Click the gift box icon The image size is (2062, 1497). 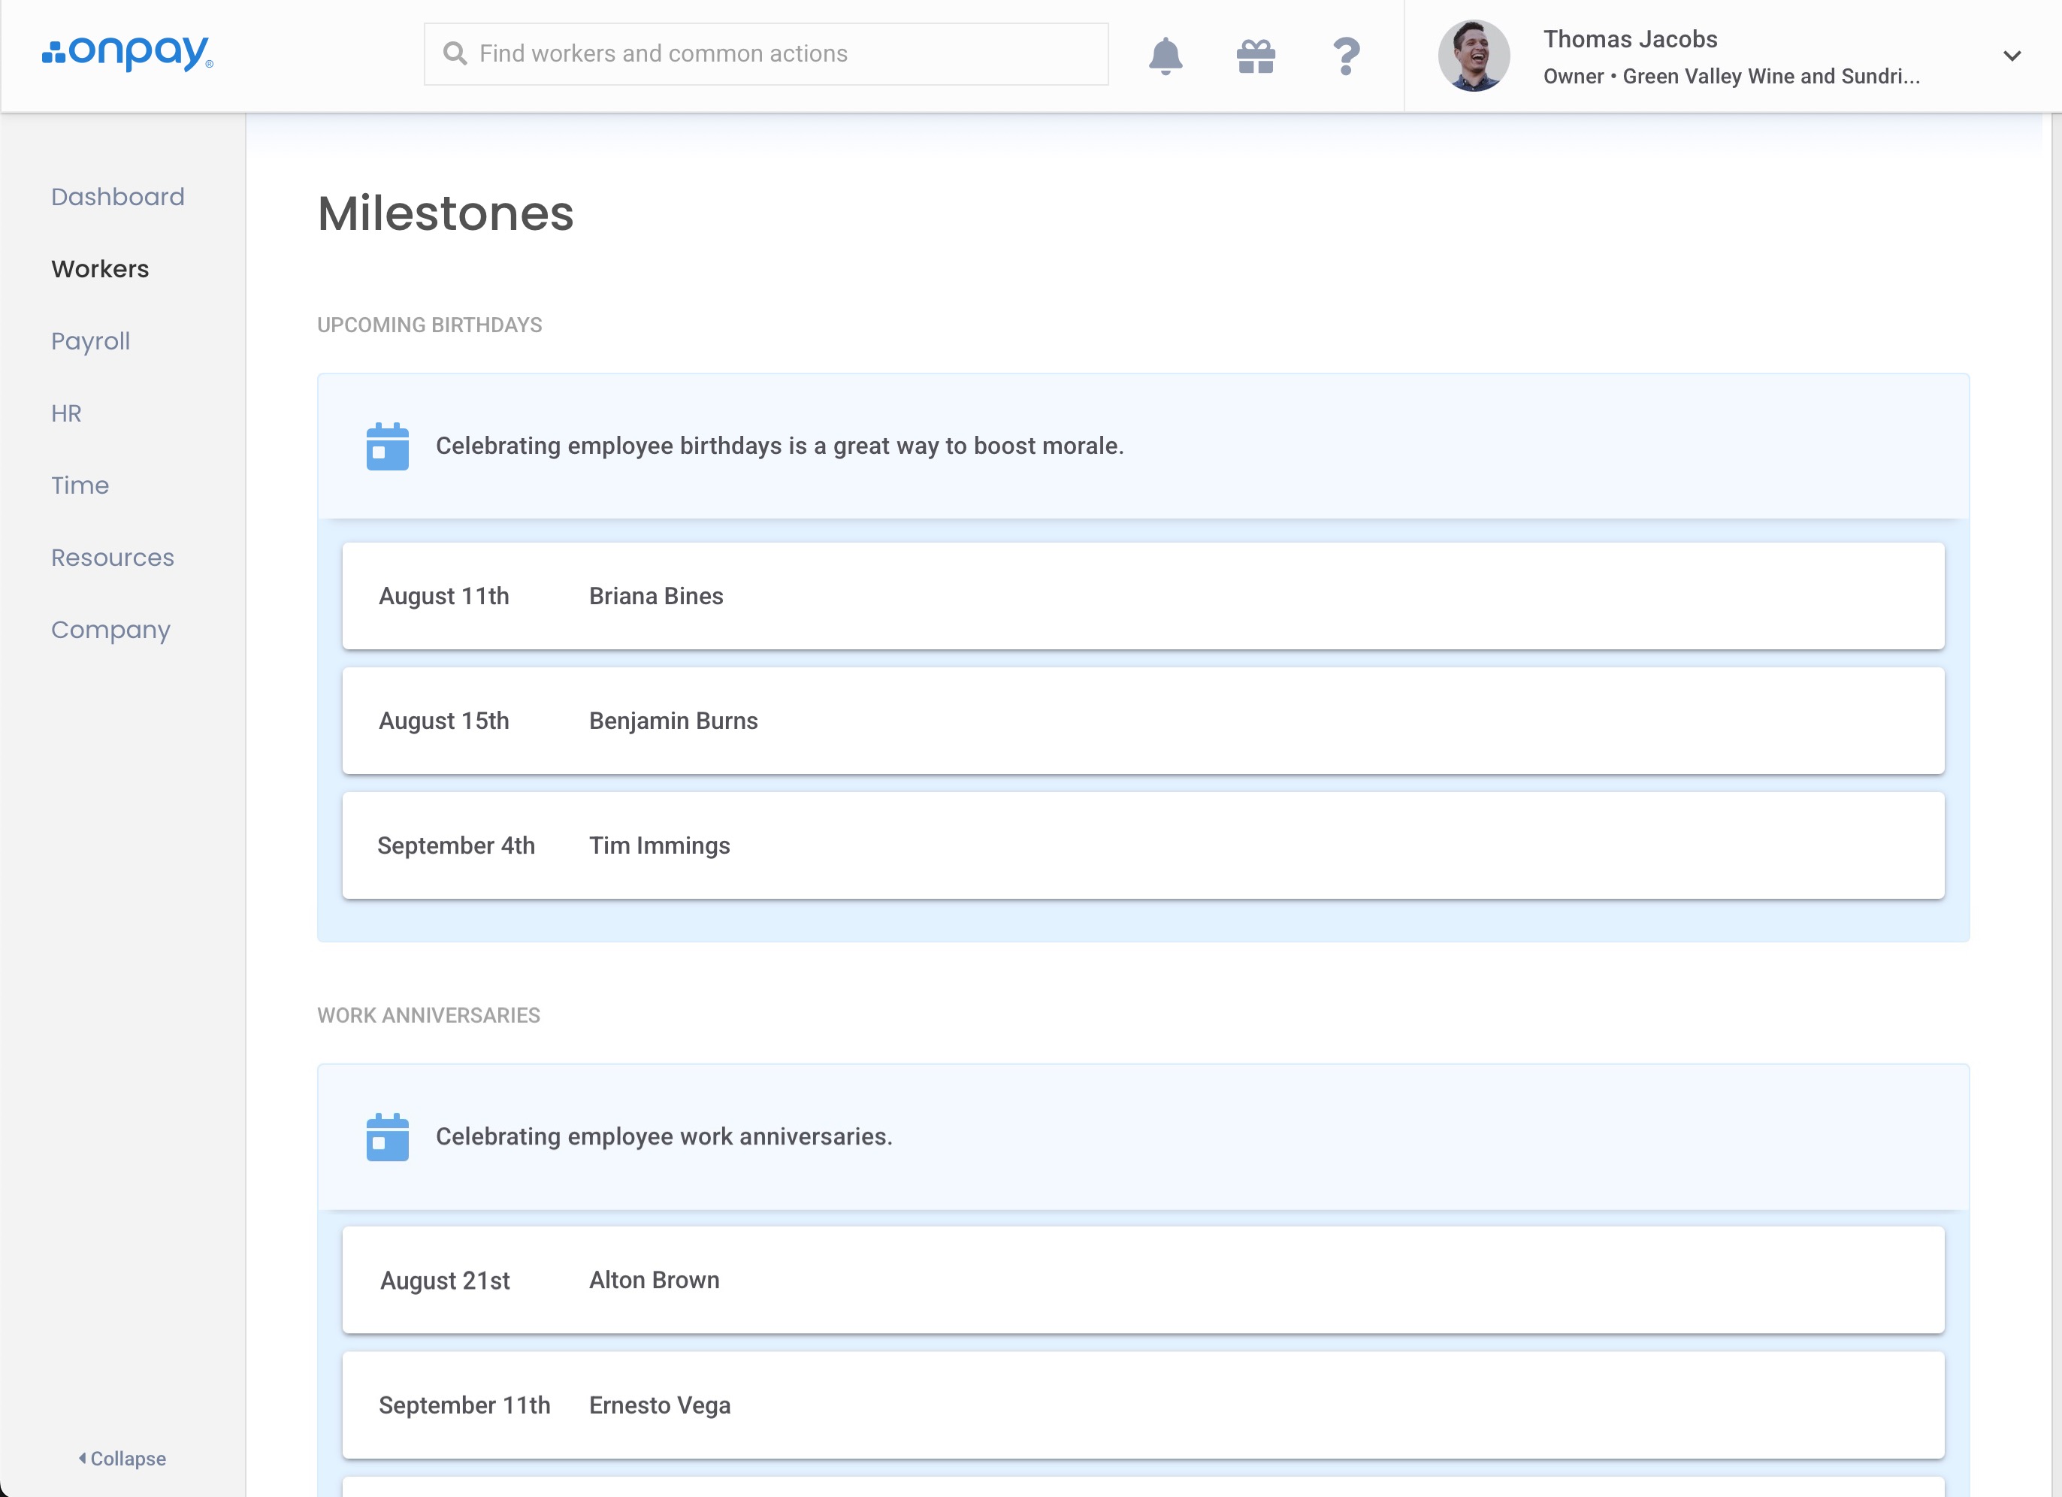pyautogui.click(x=1256, y=56)
